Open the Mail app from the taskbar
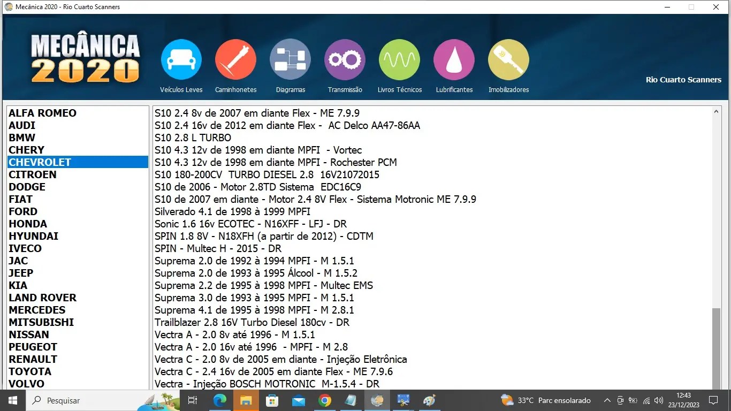The height and width of the screenshot is (411, 731). (298, 400)
